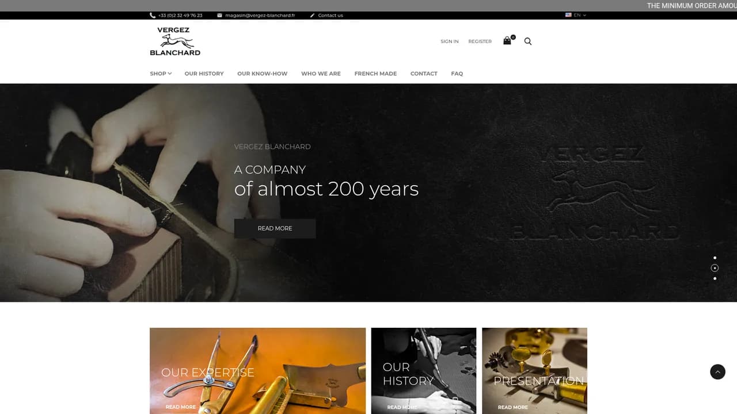
Task: Open the FRENCH MADE menu item
Action: [375, 74]
